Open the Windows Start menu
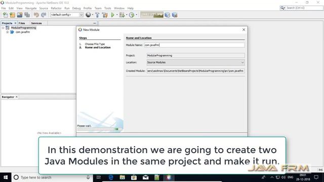This screenshot has height=182, width=324. (6, 177)
